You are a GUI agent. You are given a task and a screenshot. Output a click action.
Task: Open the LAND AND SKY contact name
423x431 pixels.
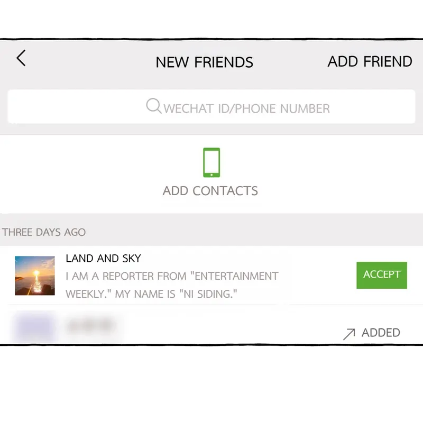pos(103,259)
